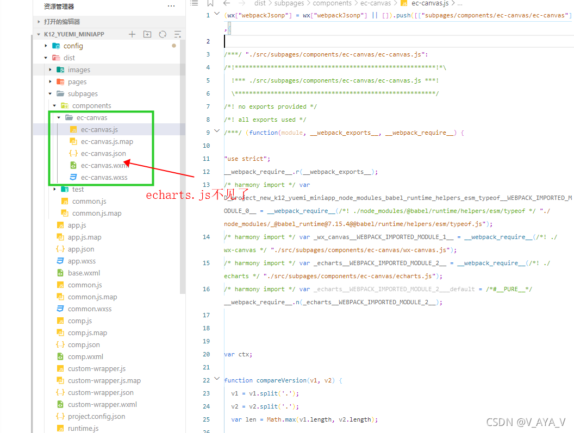Screen dimensions: 574x433
Task: Click the bookmark icon in editor toolbar
Action: click(210, 3)
